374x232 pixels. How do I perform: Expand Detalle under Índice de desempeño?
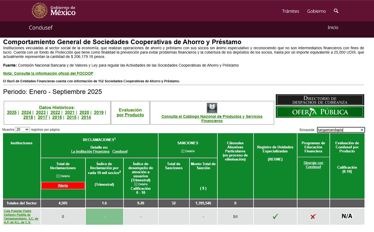[141, 184]
